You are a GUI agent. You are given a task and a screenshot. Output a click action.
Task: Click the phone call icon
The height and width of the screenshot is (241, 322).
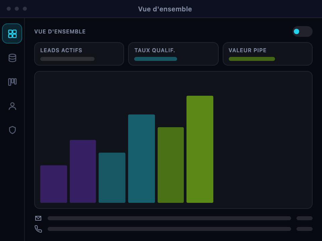click(38, 229)
